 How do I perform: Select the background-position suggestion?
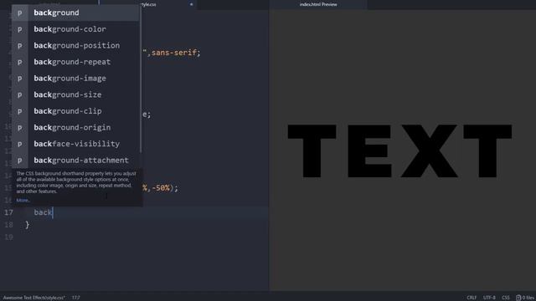pos(75,45)
